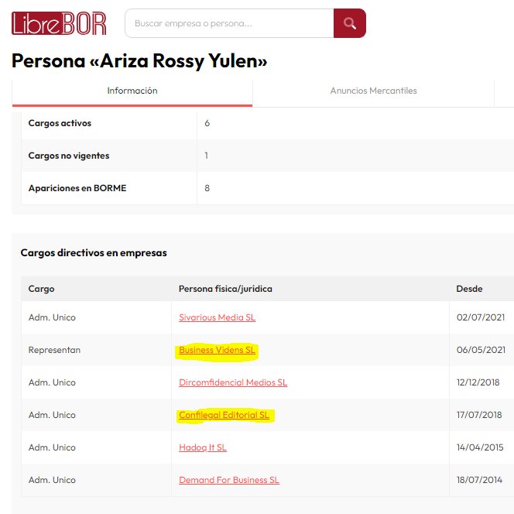
Task: Click the 'Cargo' column header
Action: point(41,289)
